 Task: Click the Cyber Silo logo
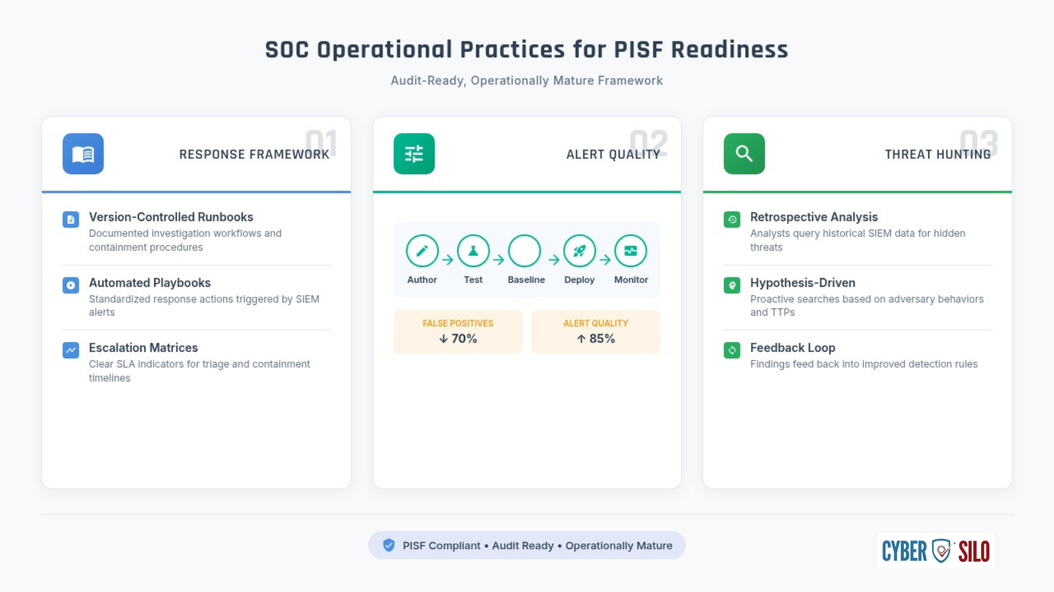[x=936, y=551]
